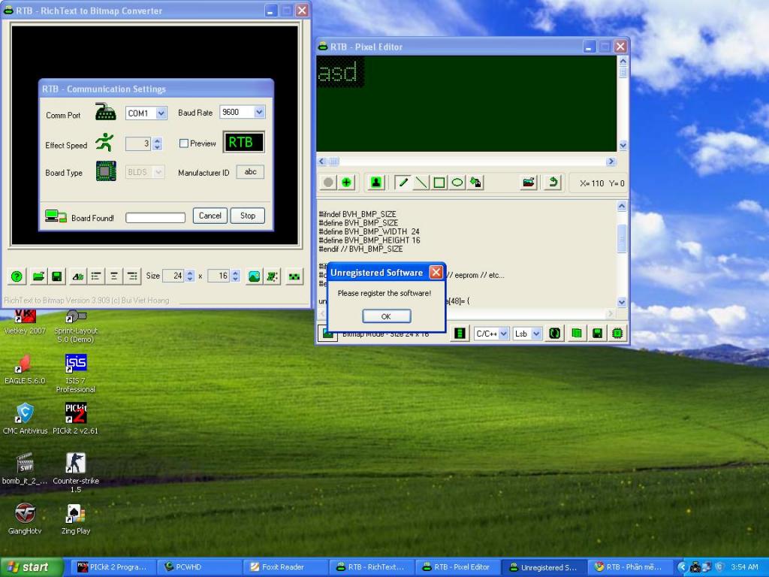This screenshot has height=577, width=769.
Task: Switch to RTB - Phần mề... browser taskbar item
Action: [630, 567]
